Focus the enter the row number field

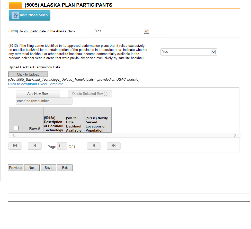pos(44,101)
